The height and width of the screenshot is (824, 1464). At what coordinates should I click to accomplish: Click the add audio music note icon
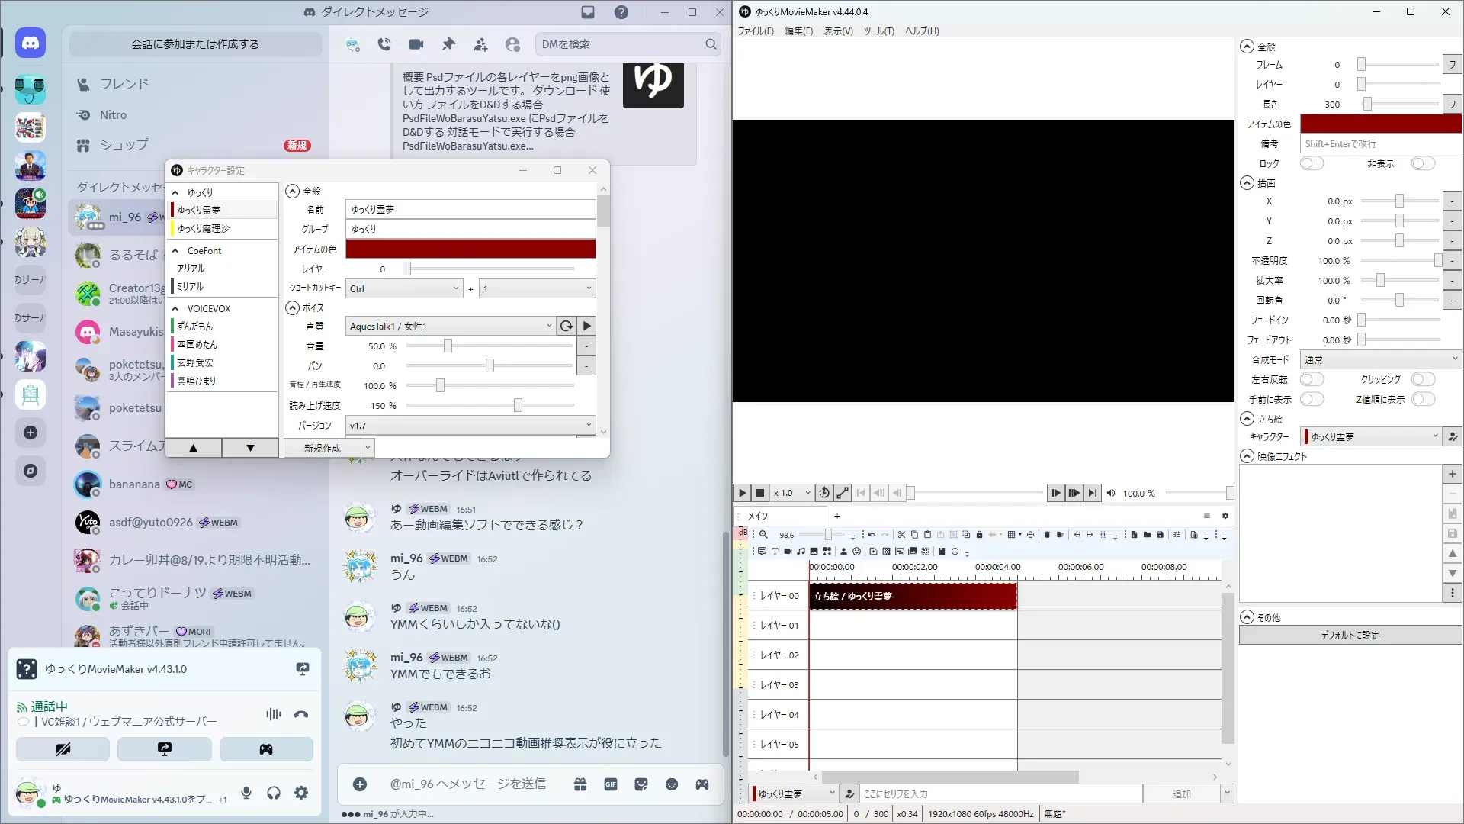pos(801,551)
